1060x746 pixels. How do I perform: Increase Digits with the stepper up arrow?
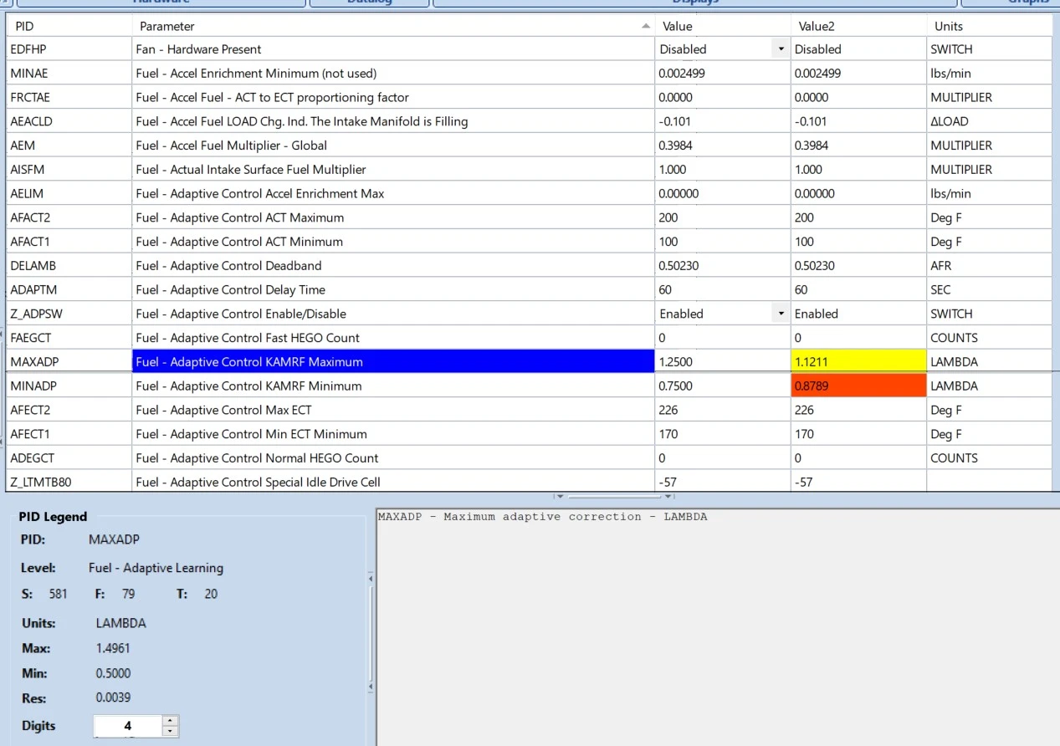[x=170, y=720]
